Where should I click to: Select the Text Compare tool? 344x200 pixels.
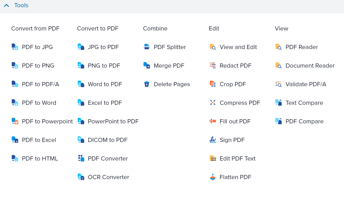click(x=304, y=103)
